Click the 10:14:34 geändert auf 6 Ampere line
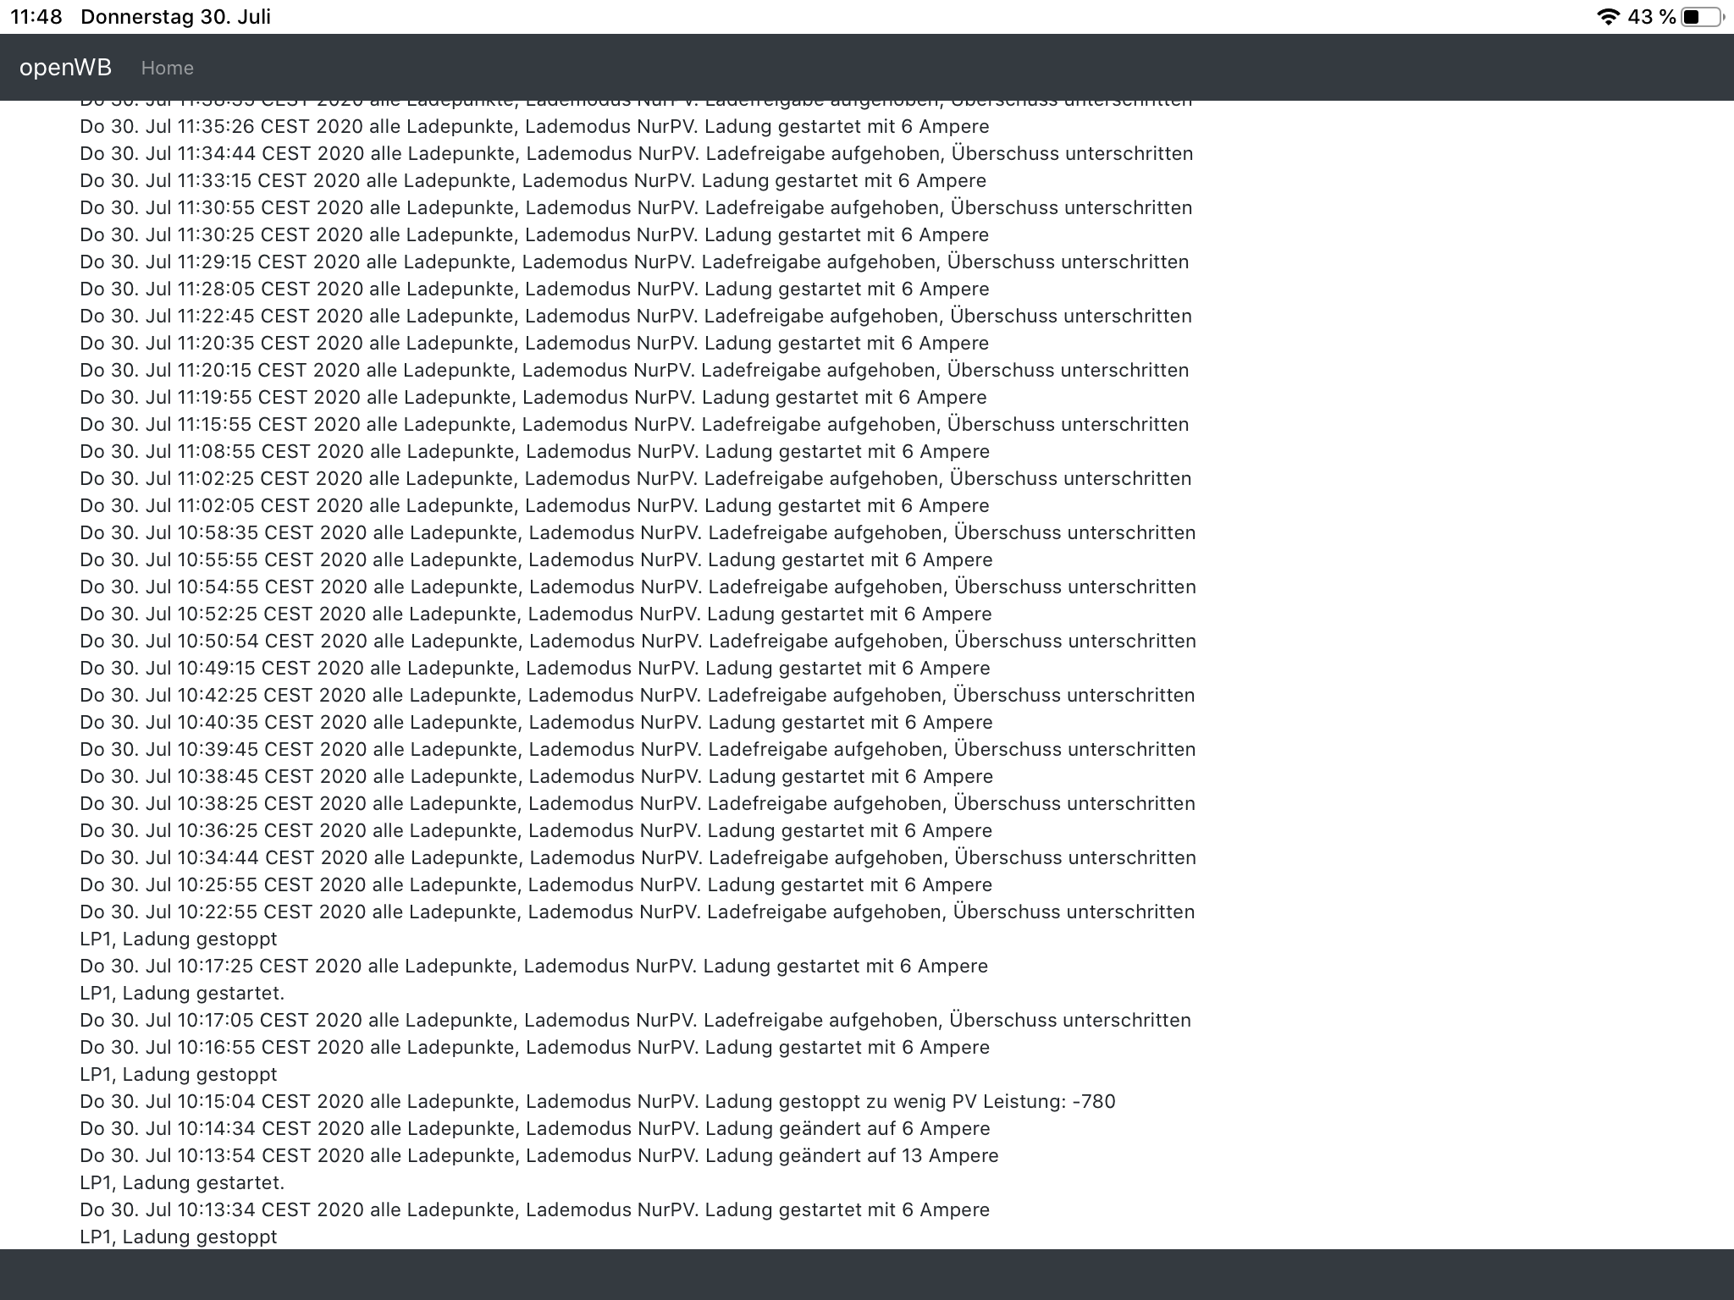 534,1128
